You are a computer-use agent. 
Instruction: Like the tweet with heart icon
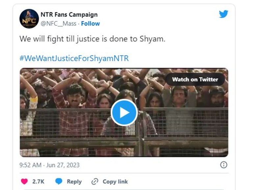[24, 181]
